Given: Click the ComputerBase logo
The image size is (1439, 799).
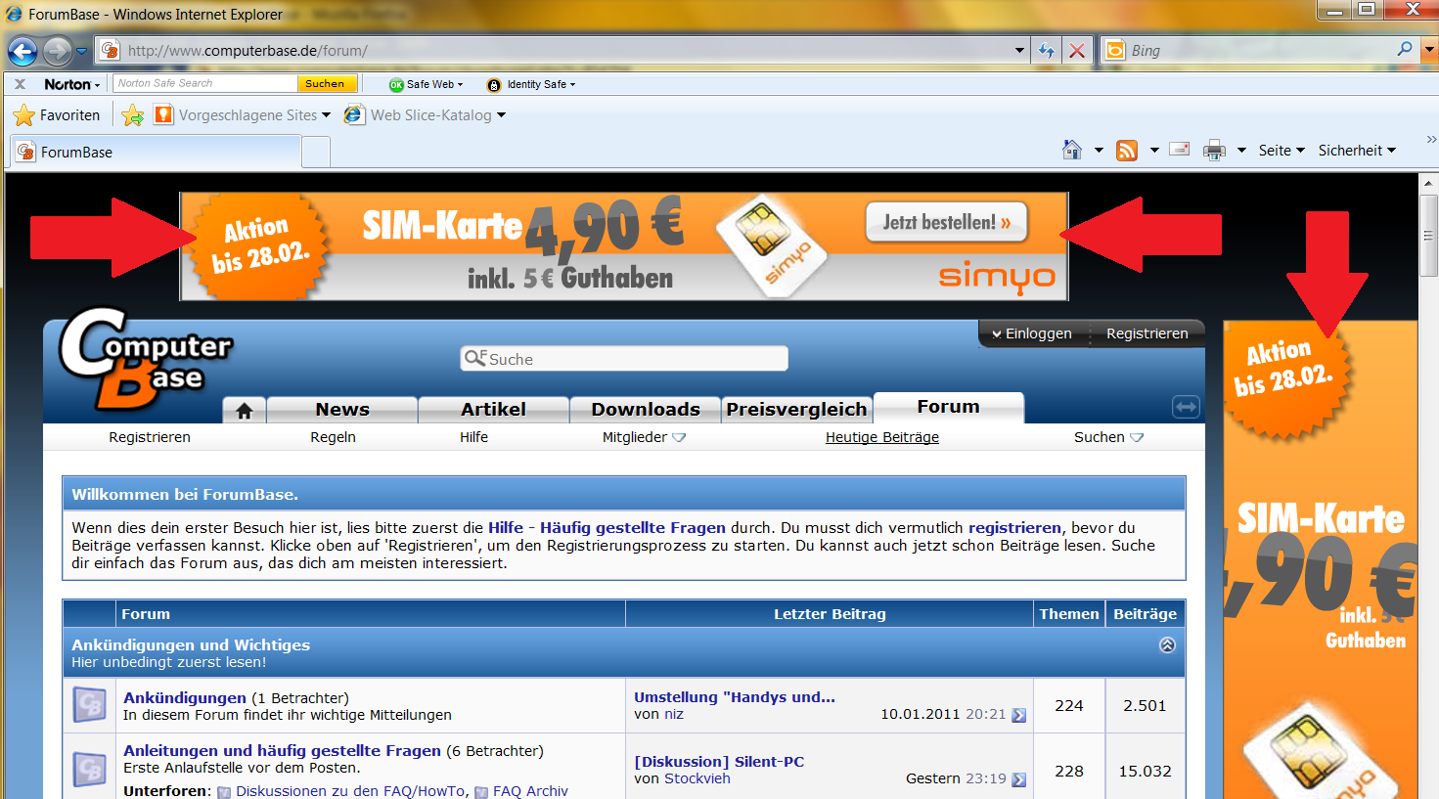Looking at the screenshot, I should (x=144, y=360).
